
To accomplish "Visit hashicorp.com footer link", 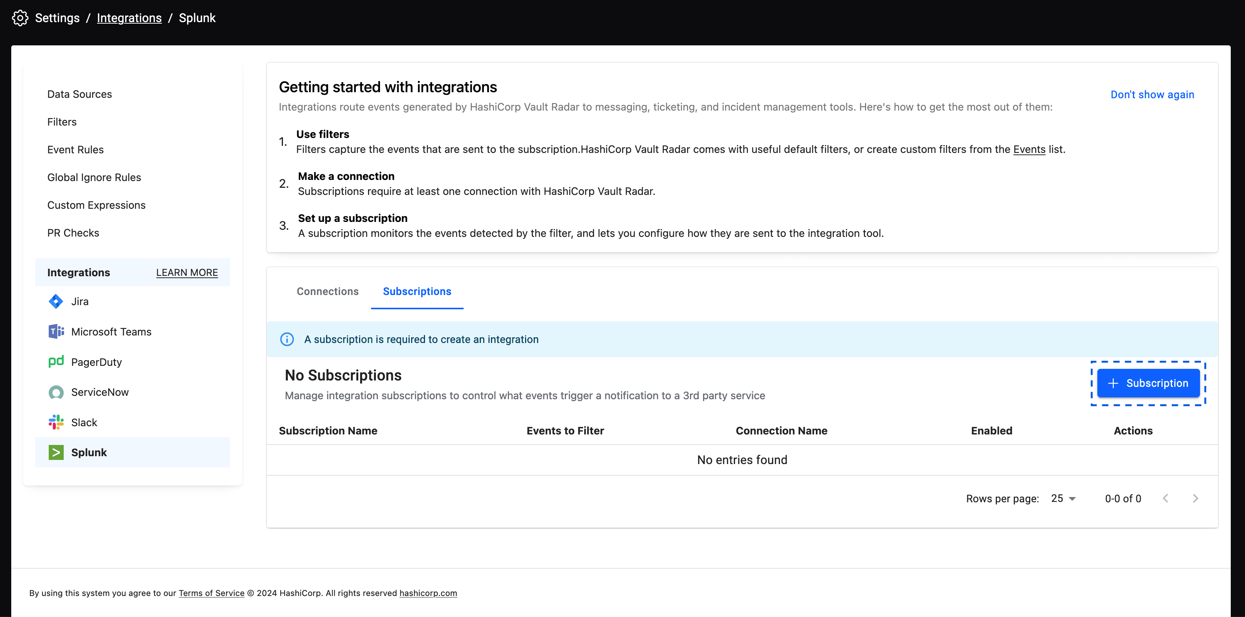I will 428,593.
